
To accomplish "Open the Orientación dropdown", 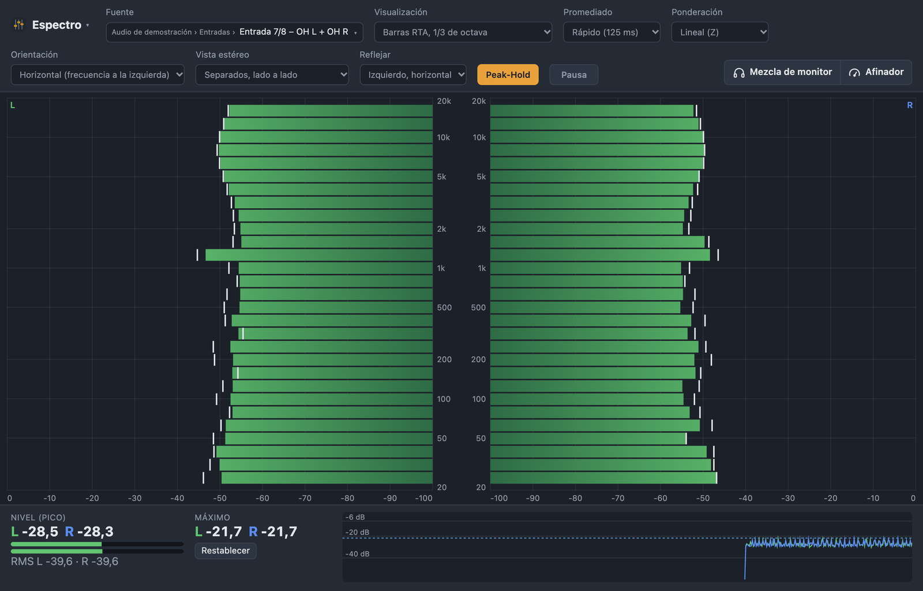I will click(x=97, y=75).
